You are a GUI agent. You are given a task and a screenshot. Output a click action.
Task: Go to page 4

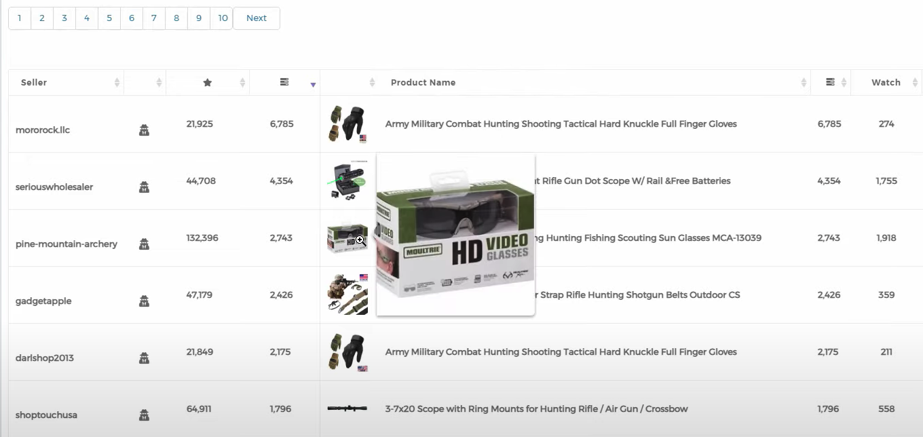87,18
